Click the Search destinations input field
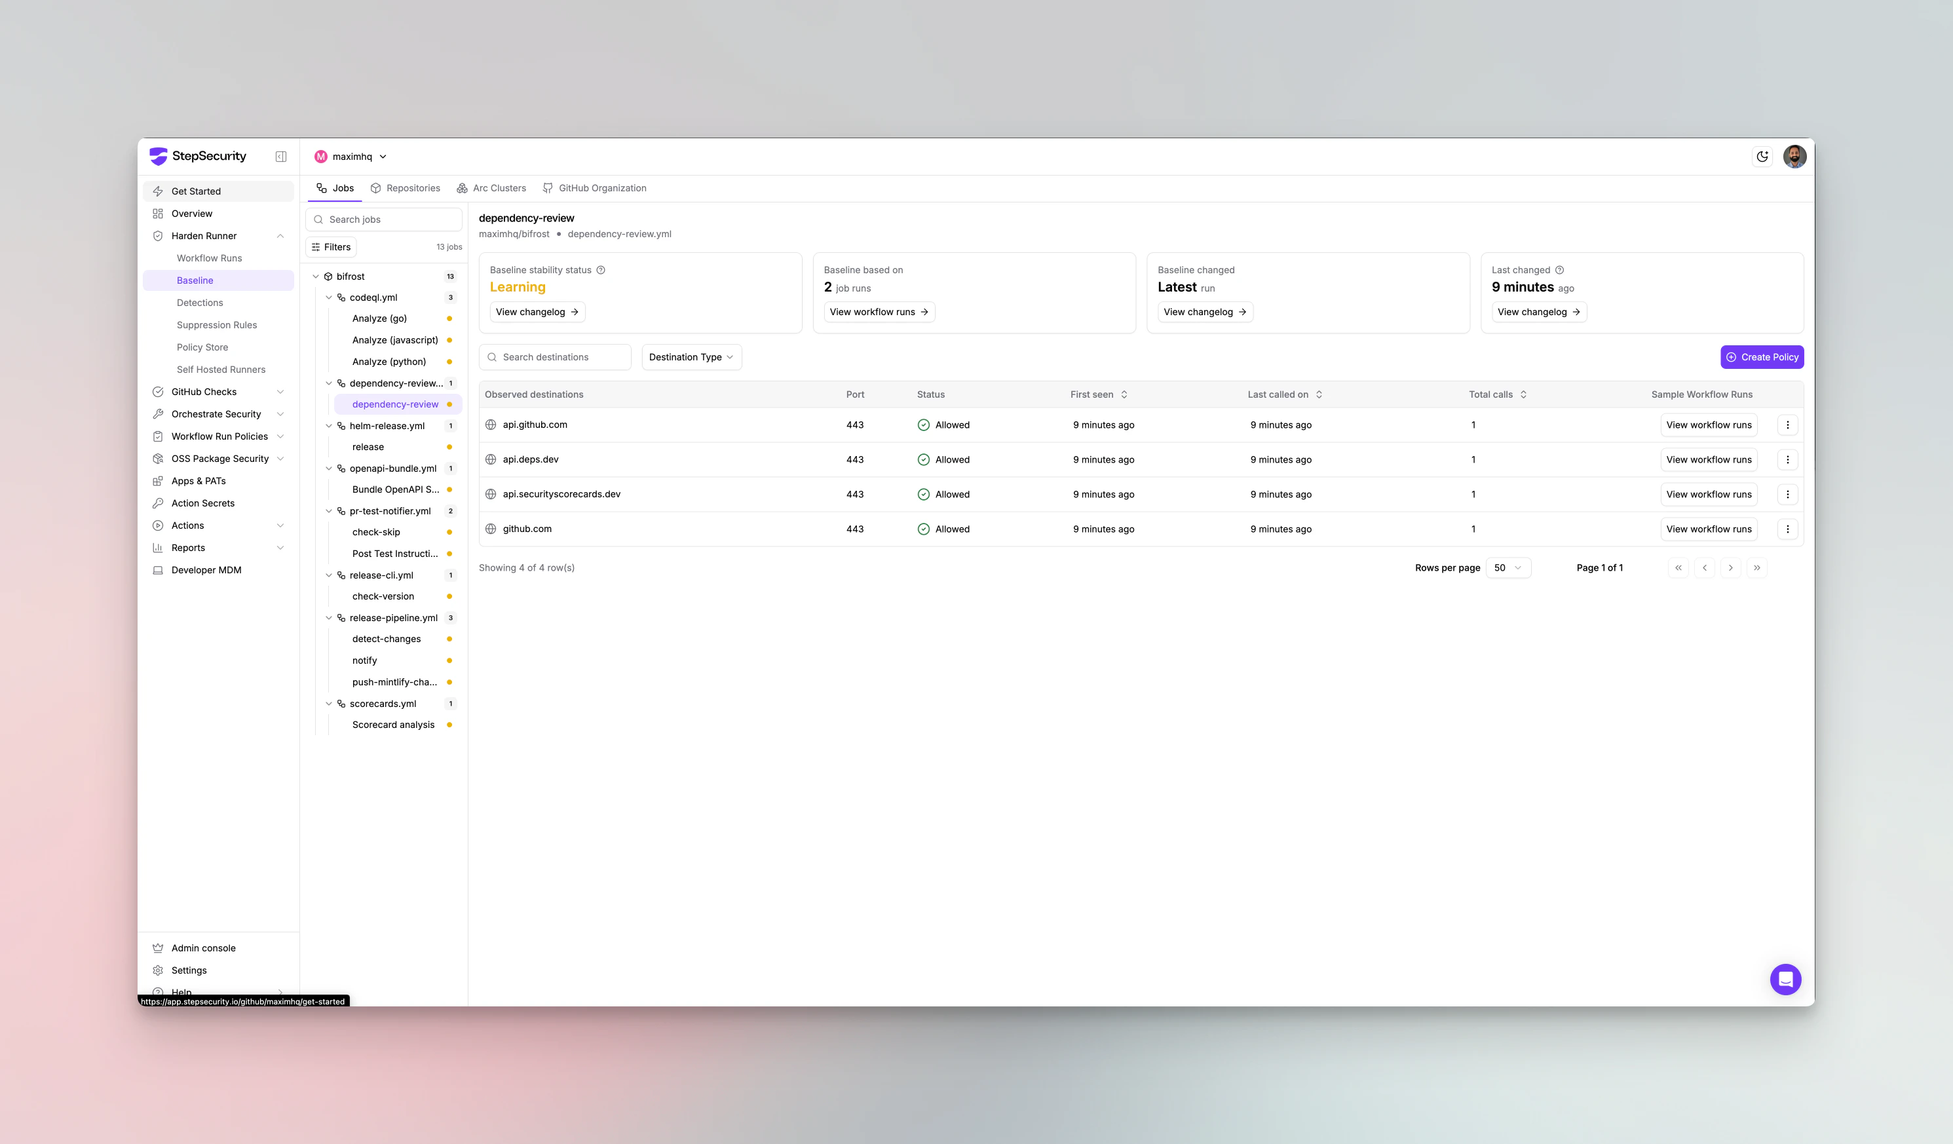Viewport: 1953px width, 1144px height. (555, 356)
